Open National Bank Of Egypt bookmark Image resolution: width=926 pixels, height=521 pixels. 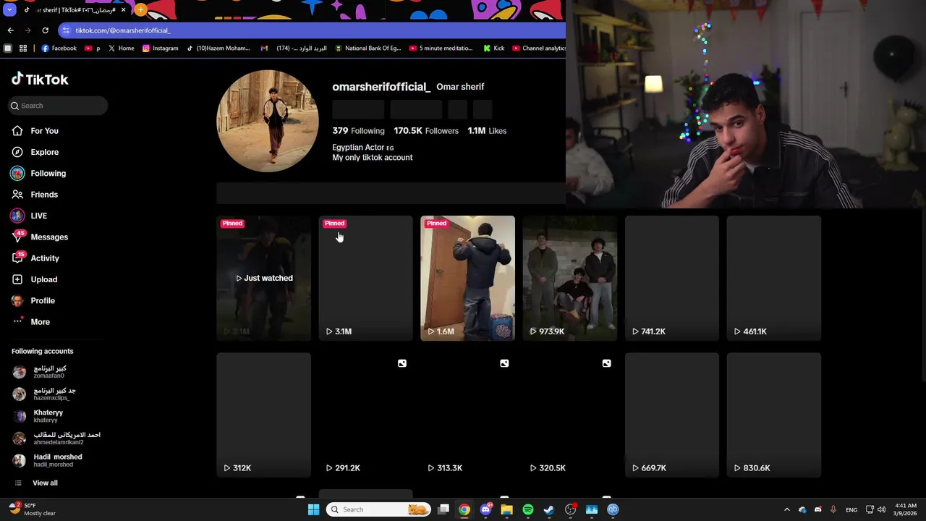(x=368, y=48)
